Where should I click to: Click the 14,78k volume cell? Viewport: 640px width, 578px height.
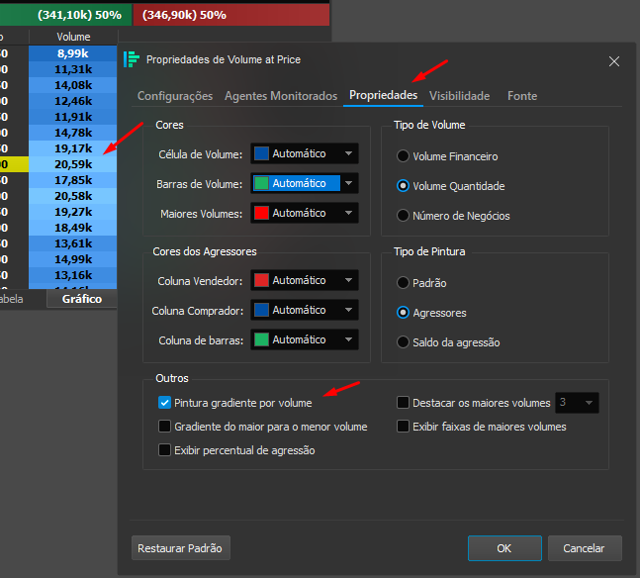tap(72, 133)
